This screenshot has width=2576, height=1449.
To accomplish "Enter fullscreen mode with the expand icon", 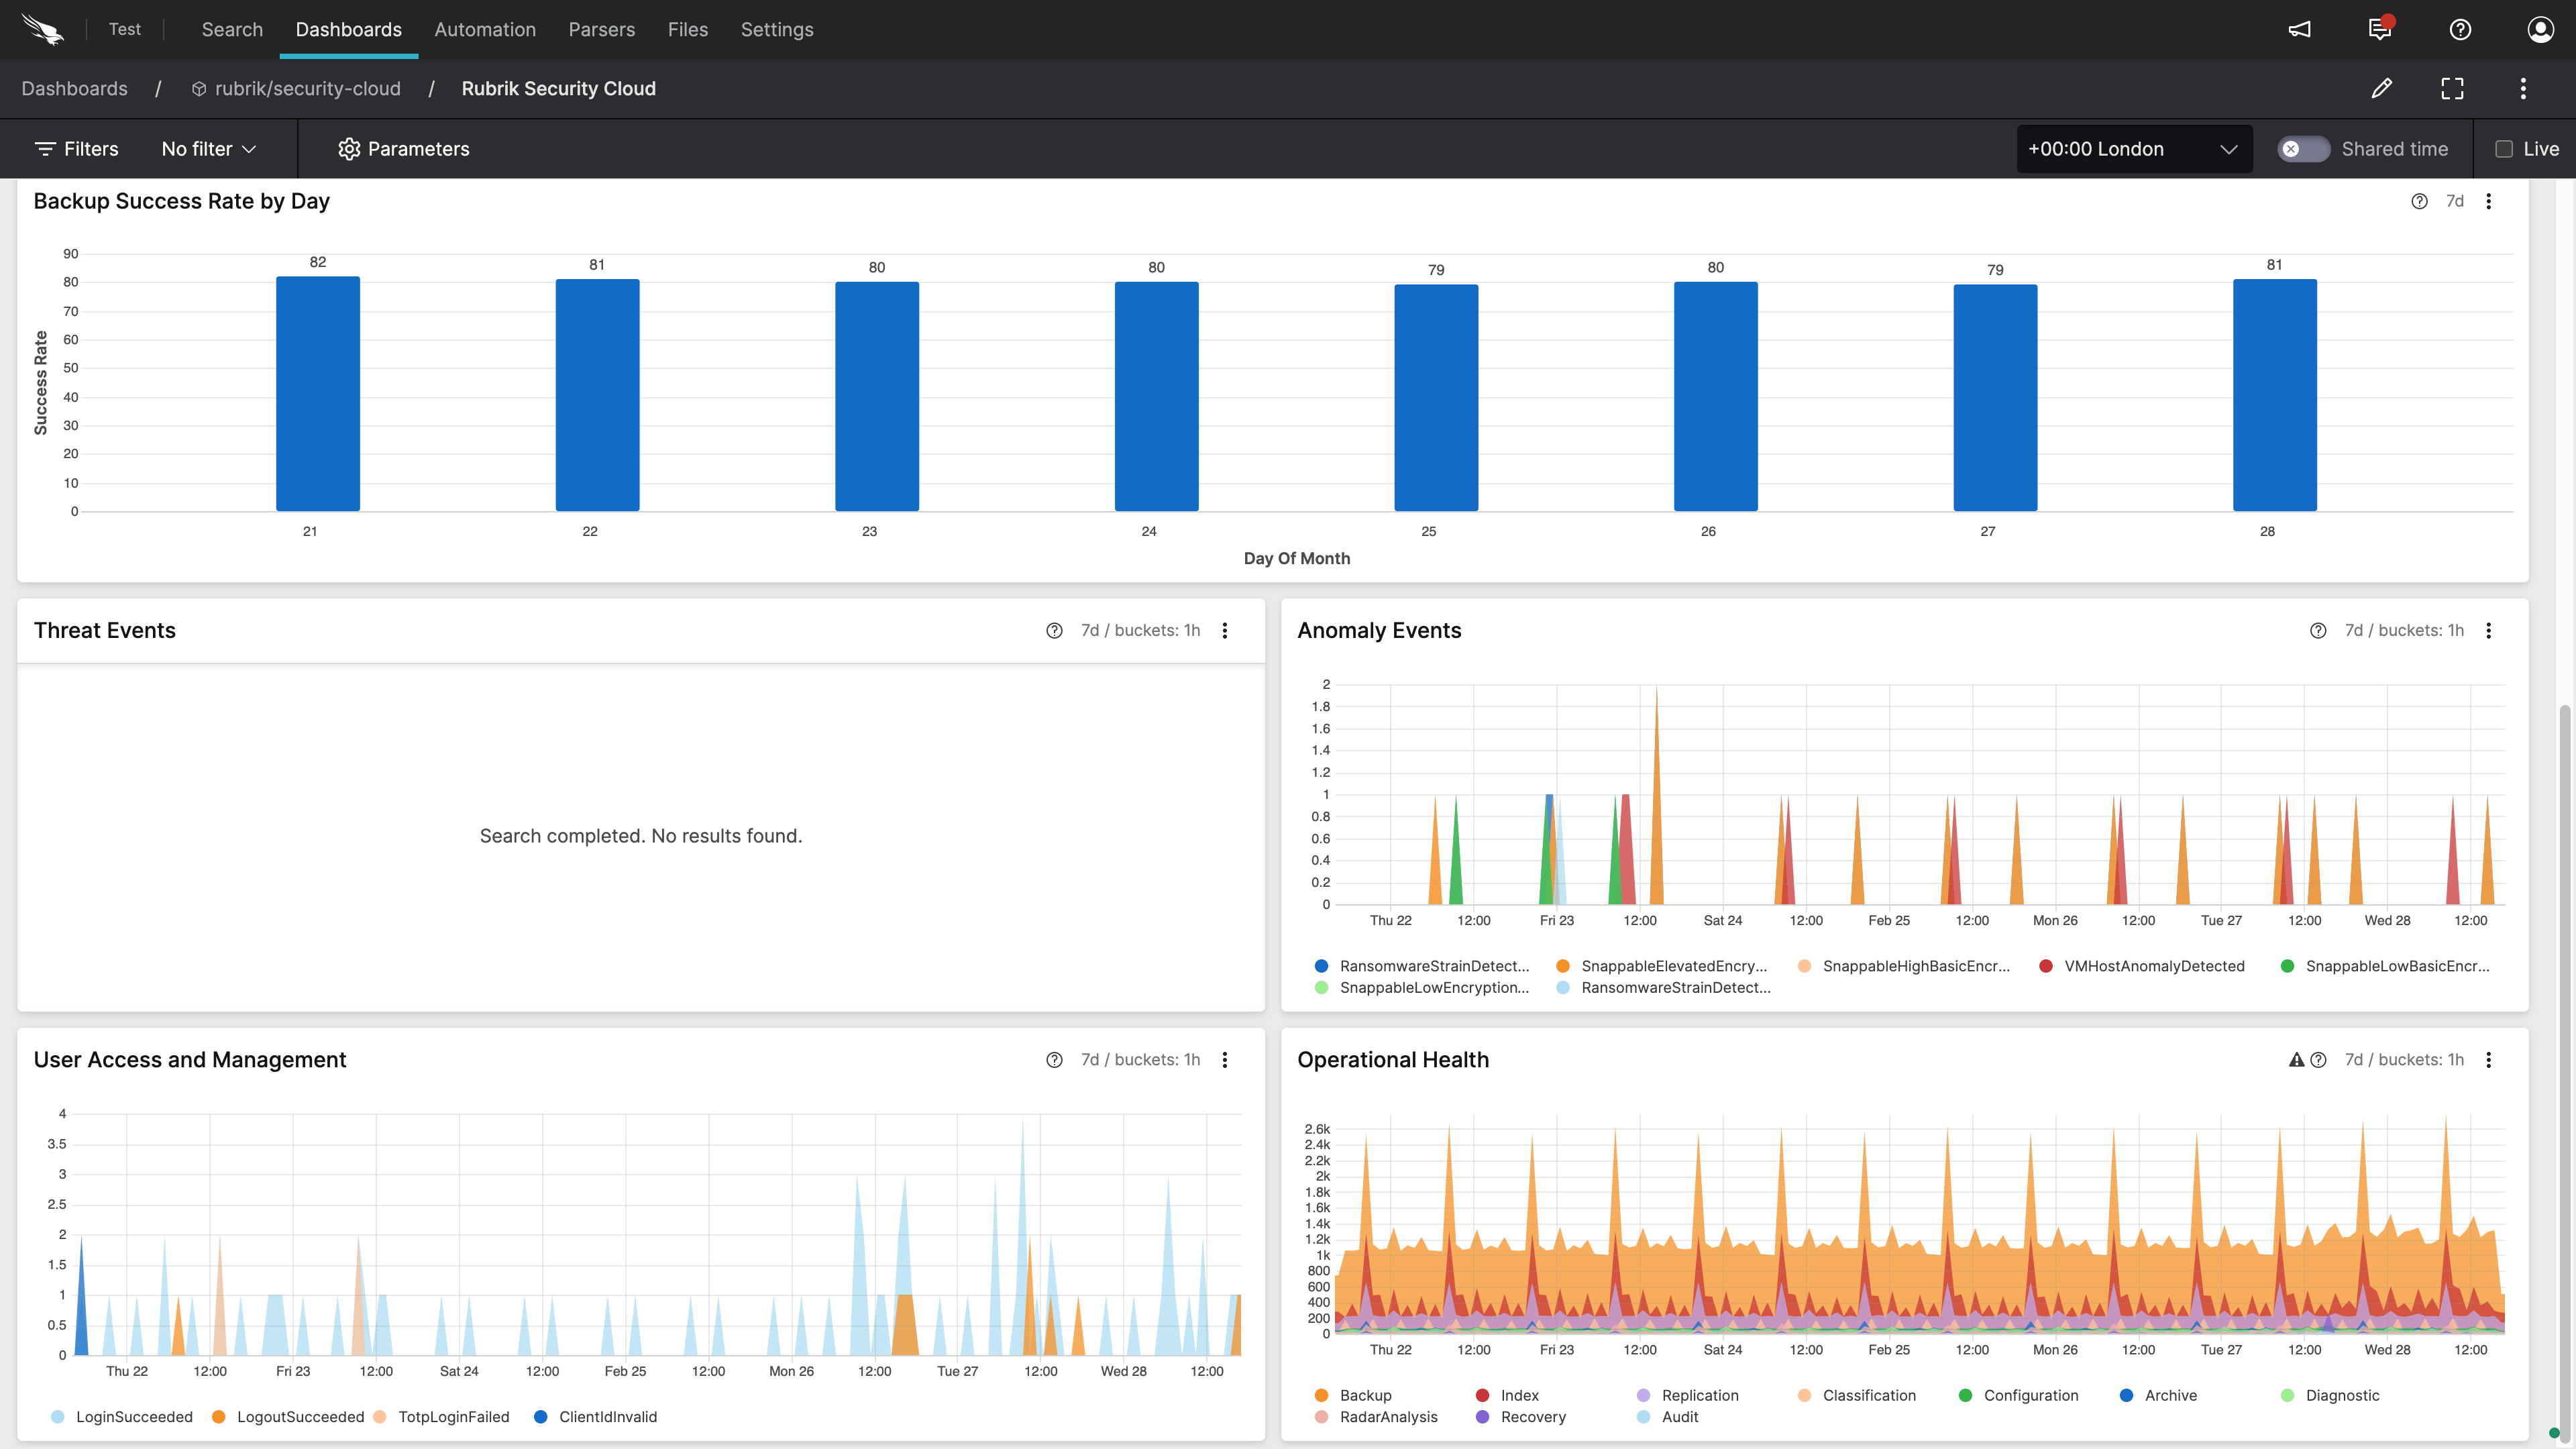I will (2452, 88).
